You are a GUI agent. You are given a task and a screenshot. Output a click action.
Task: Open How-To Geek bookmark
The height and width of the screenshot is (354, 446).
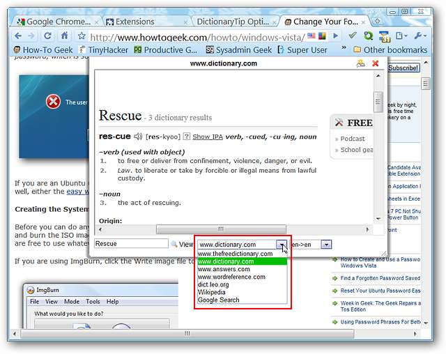click(43, 50)
